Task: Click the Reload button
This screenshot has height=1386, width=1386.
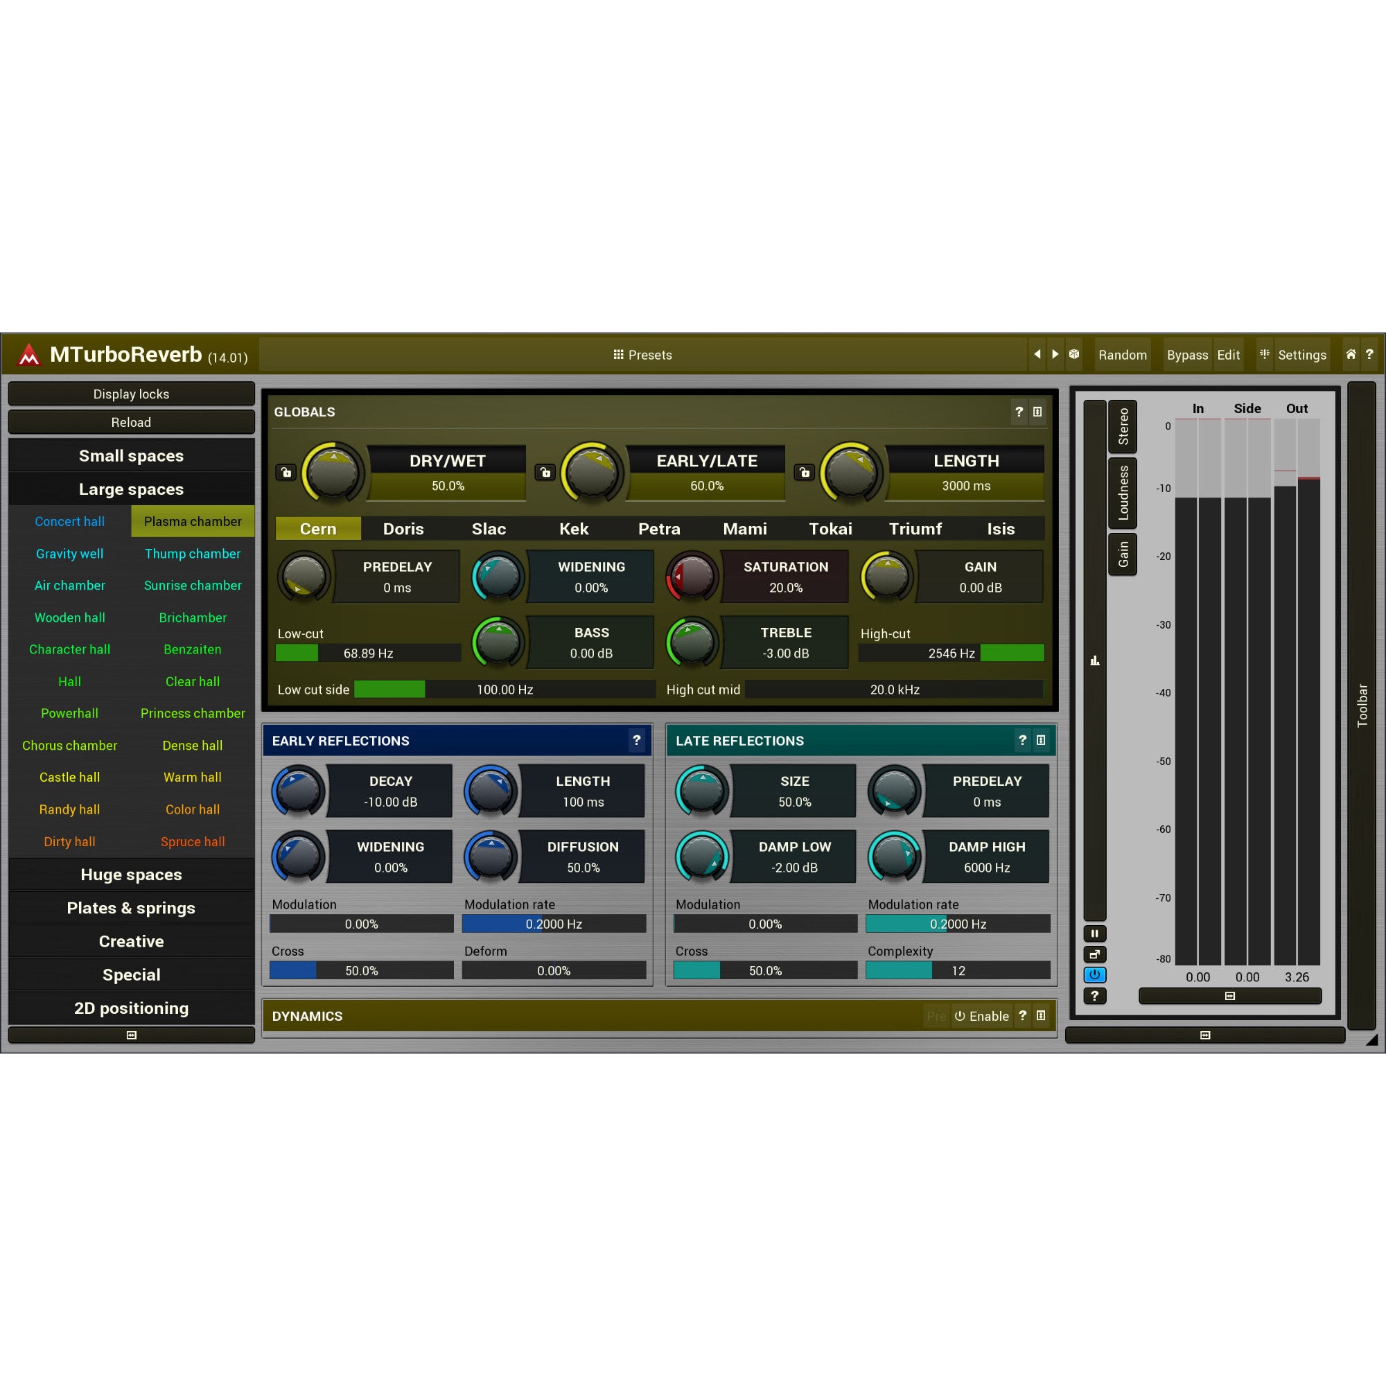Action: click(x=131, y=422)
